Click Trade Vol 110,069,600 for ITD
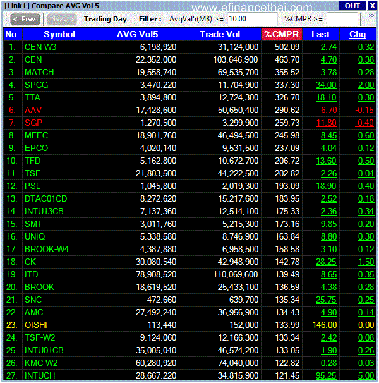 pyautogui.click(x=236, y=275)
